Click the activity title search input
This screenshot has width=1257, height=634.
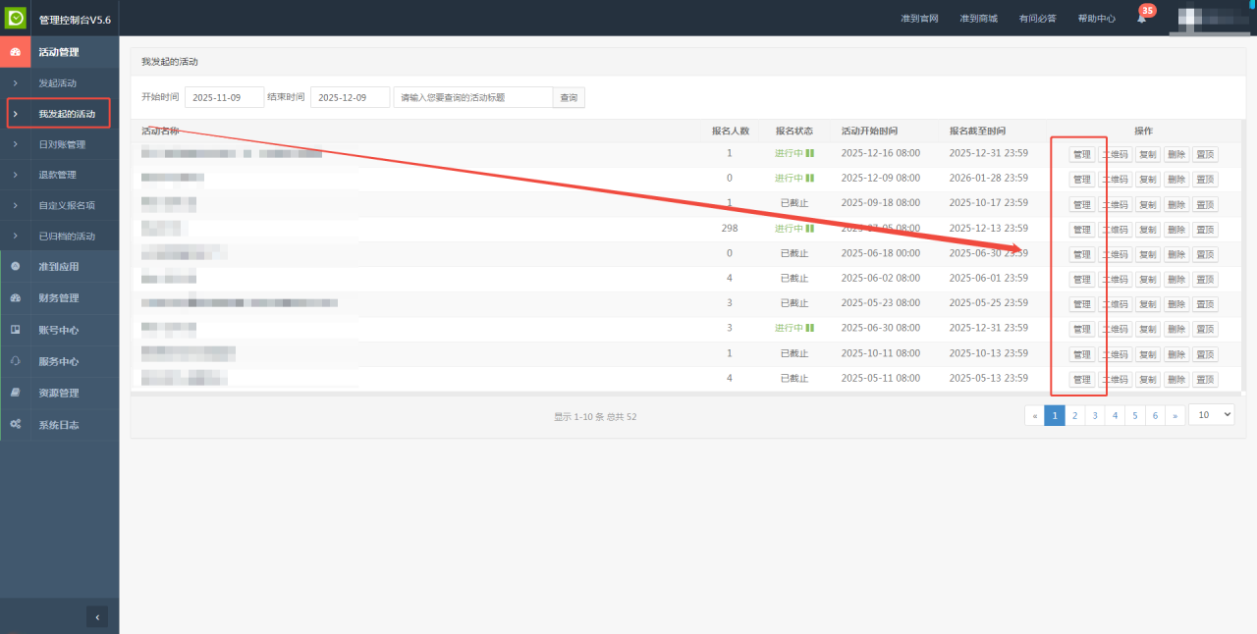472,97
